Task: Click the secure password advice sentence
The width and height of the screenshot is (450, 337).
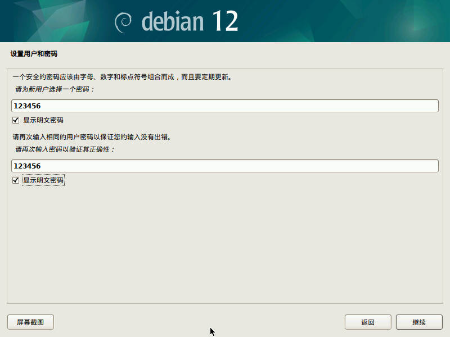Action: (x=122, y=77)
